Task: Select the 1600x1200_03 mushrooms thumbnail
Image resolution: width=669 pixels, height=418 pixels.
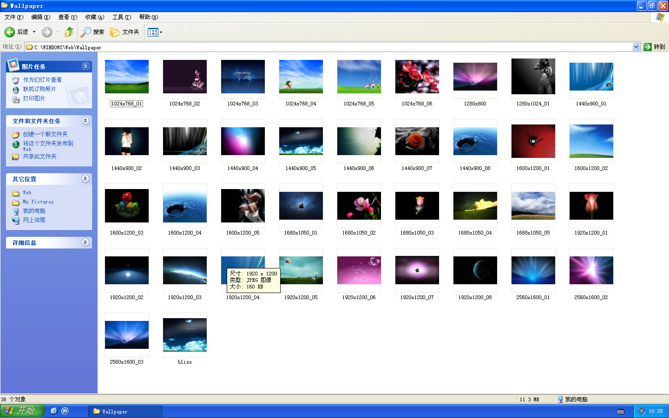Action: point(127,206)
